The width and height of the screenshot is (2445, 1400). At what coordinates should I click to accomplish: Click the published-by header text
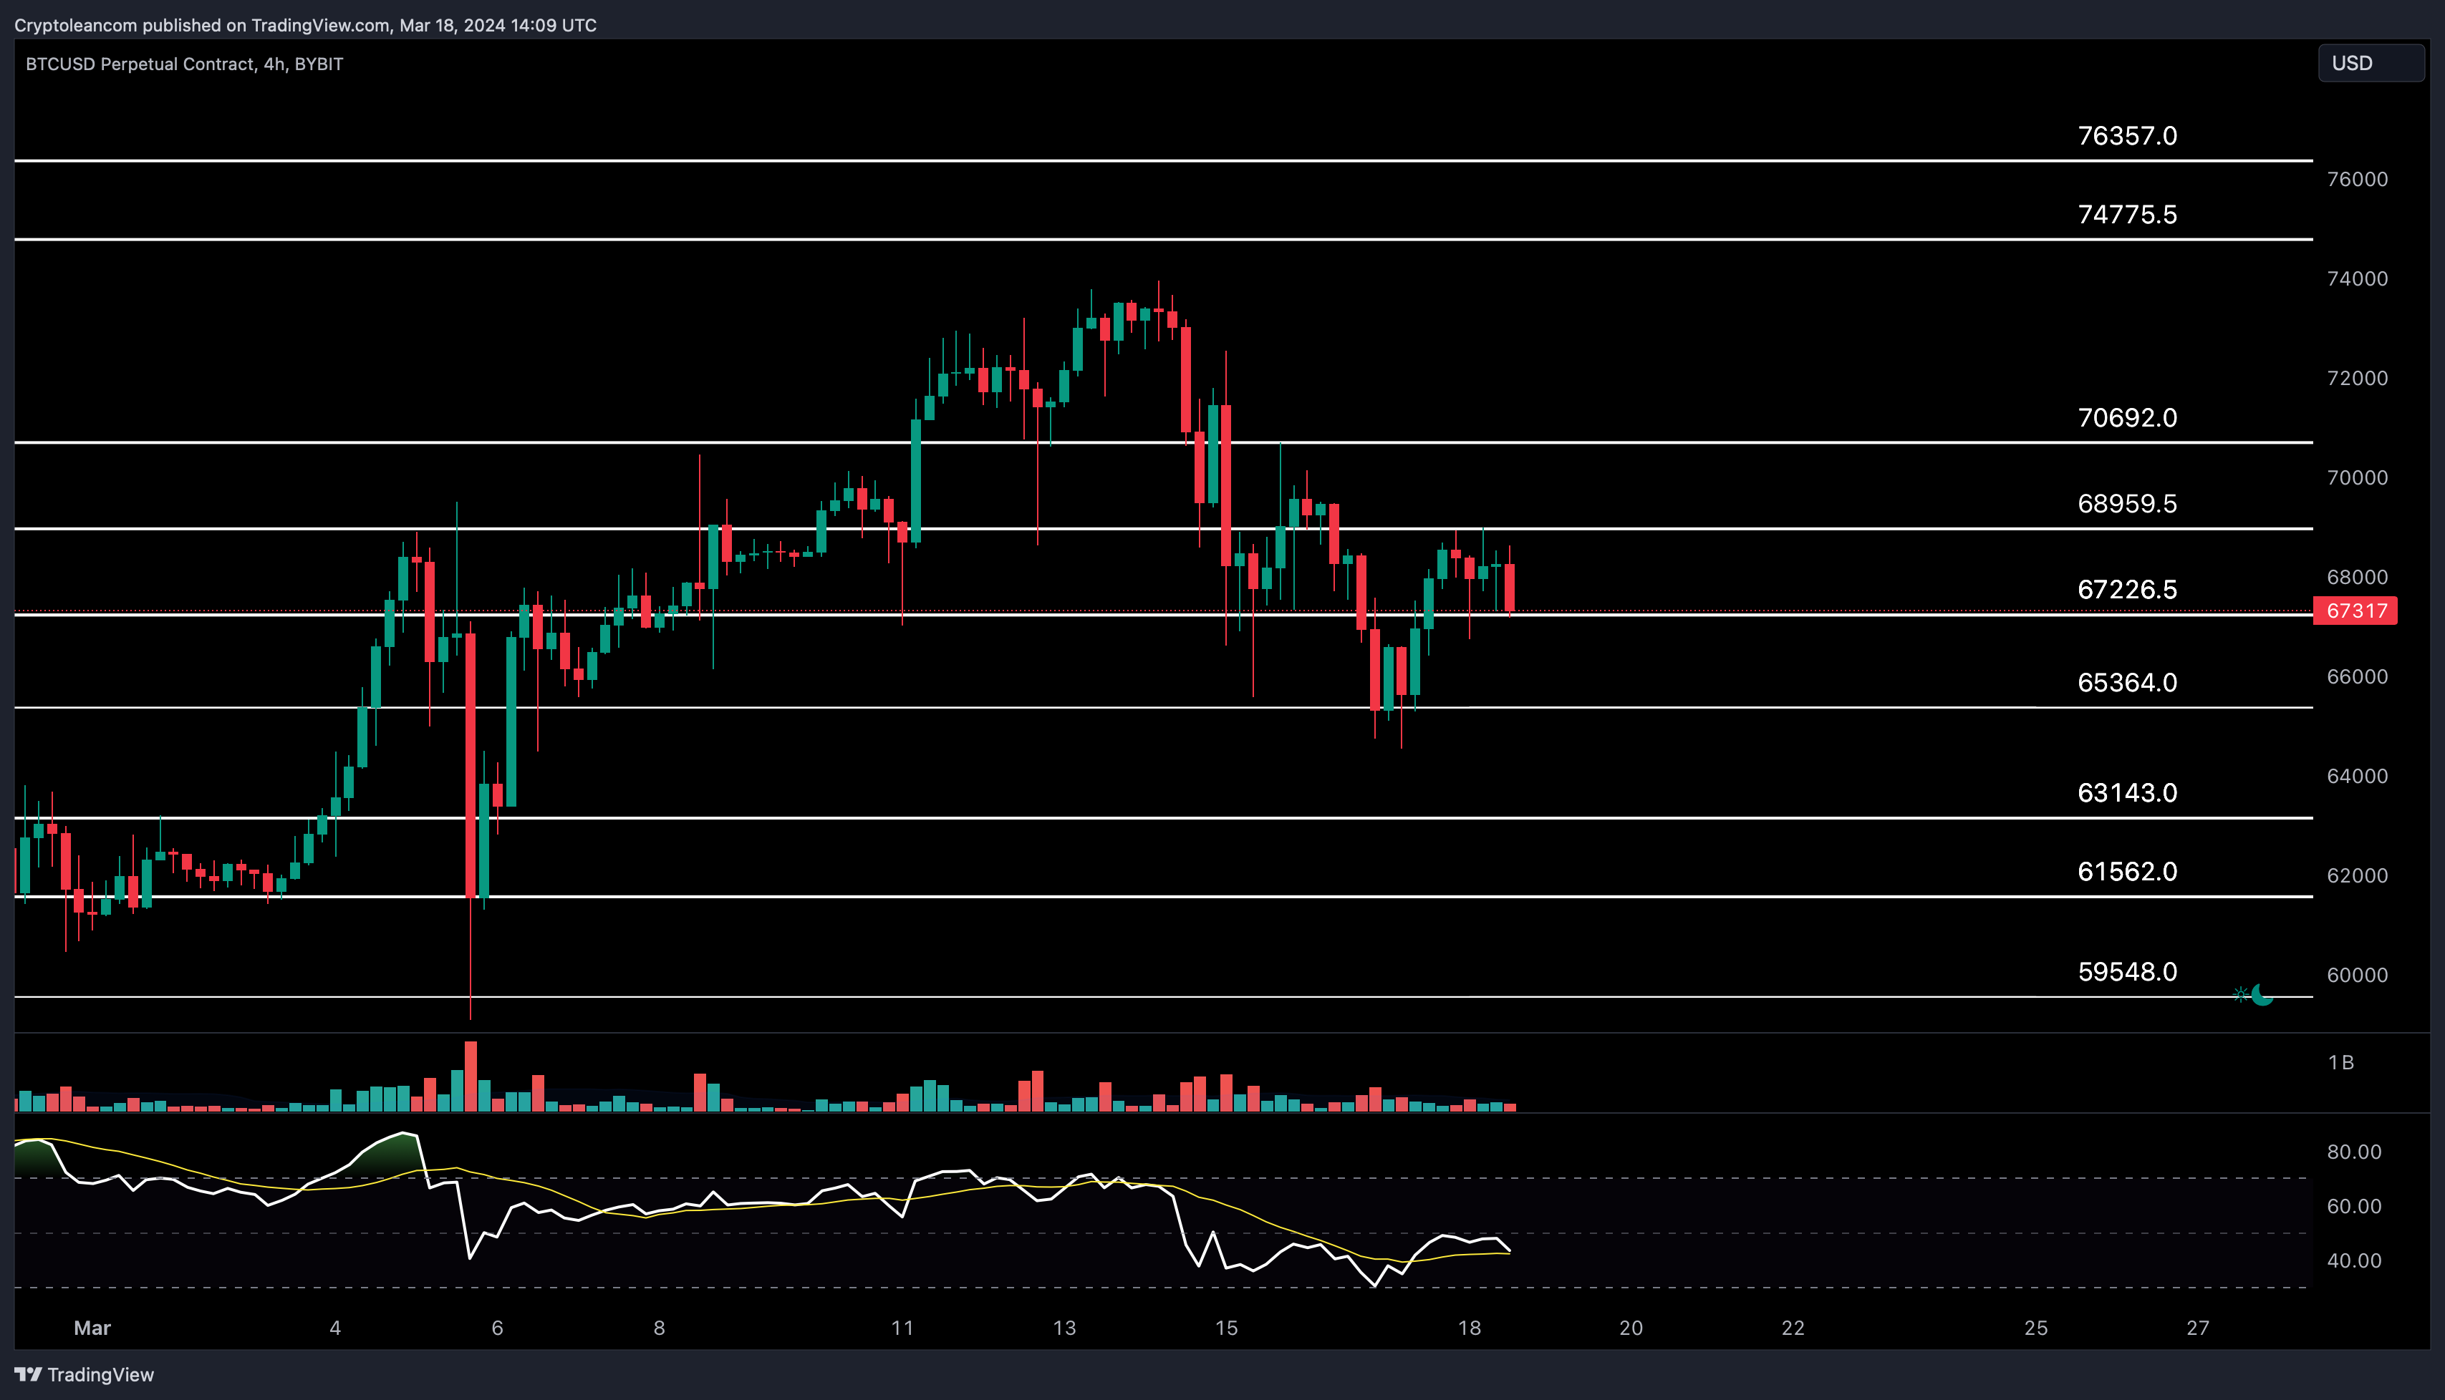click(x=305, y=25)
